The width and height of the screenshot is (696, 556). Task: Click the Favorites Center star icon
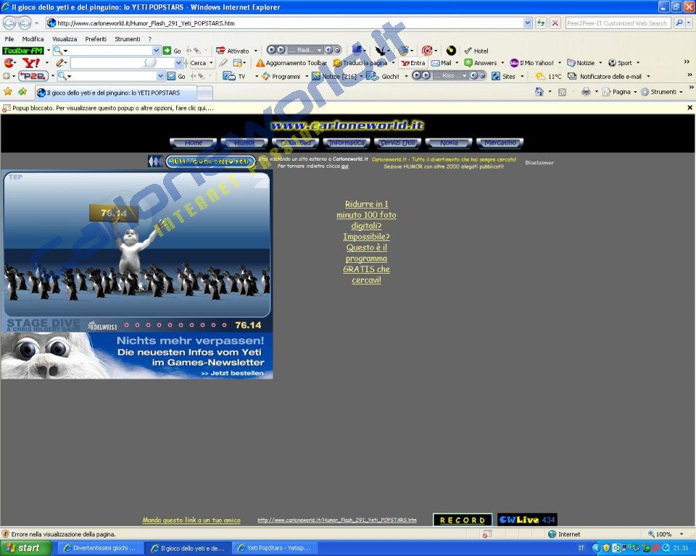[8, 91]
